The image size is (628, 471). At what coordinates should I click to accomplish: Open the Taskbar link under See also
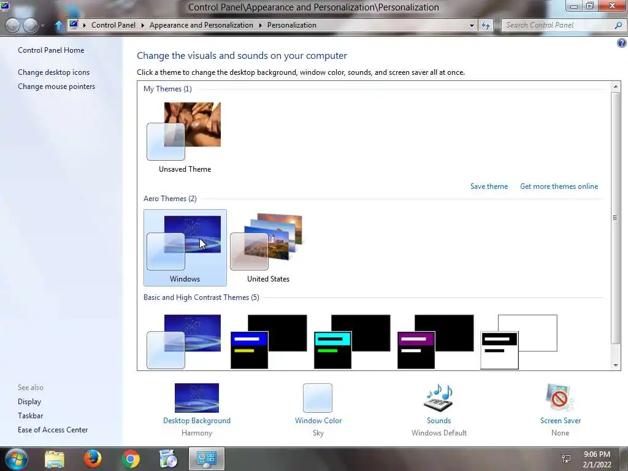(30, 415)
